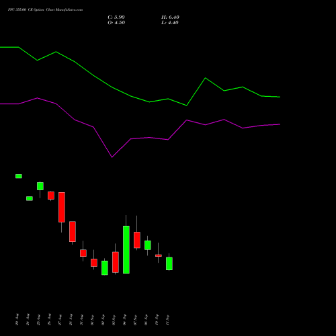The width and height of the screenshot is (336, 336).
Task: Click the green indicator line's sharp peak
Action: (x=206, y=78)
